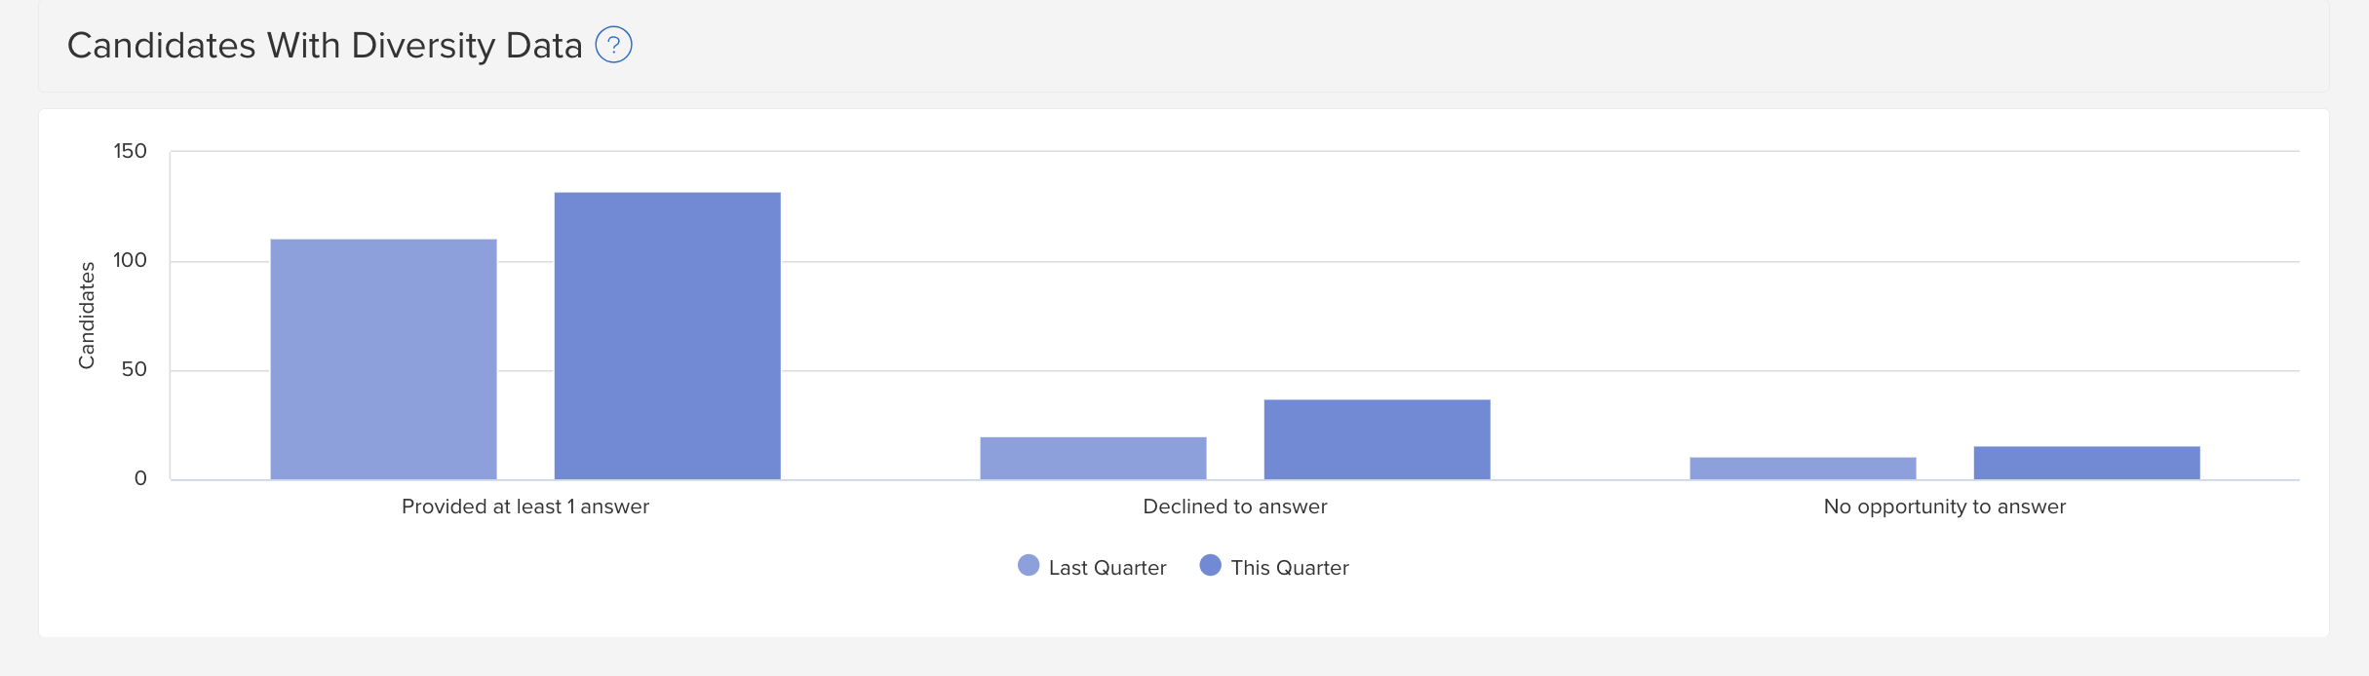Click the 'No opportunity to answer' axis label
Screen dimensions: 2369x676
coord(1945,507)
